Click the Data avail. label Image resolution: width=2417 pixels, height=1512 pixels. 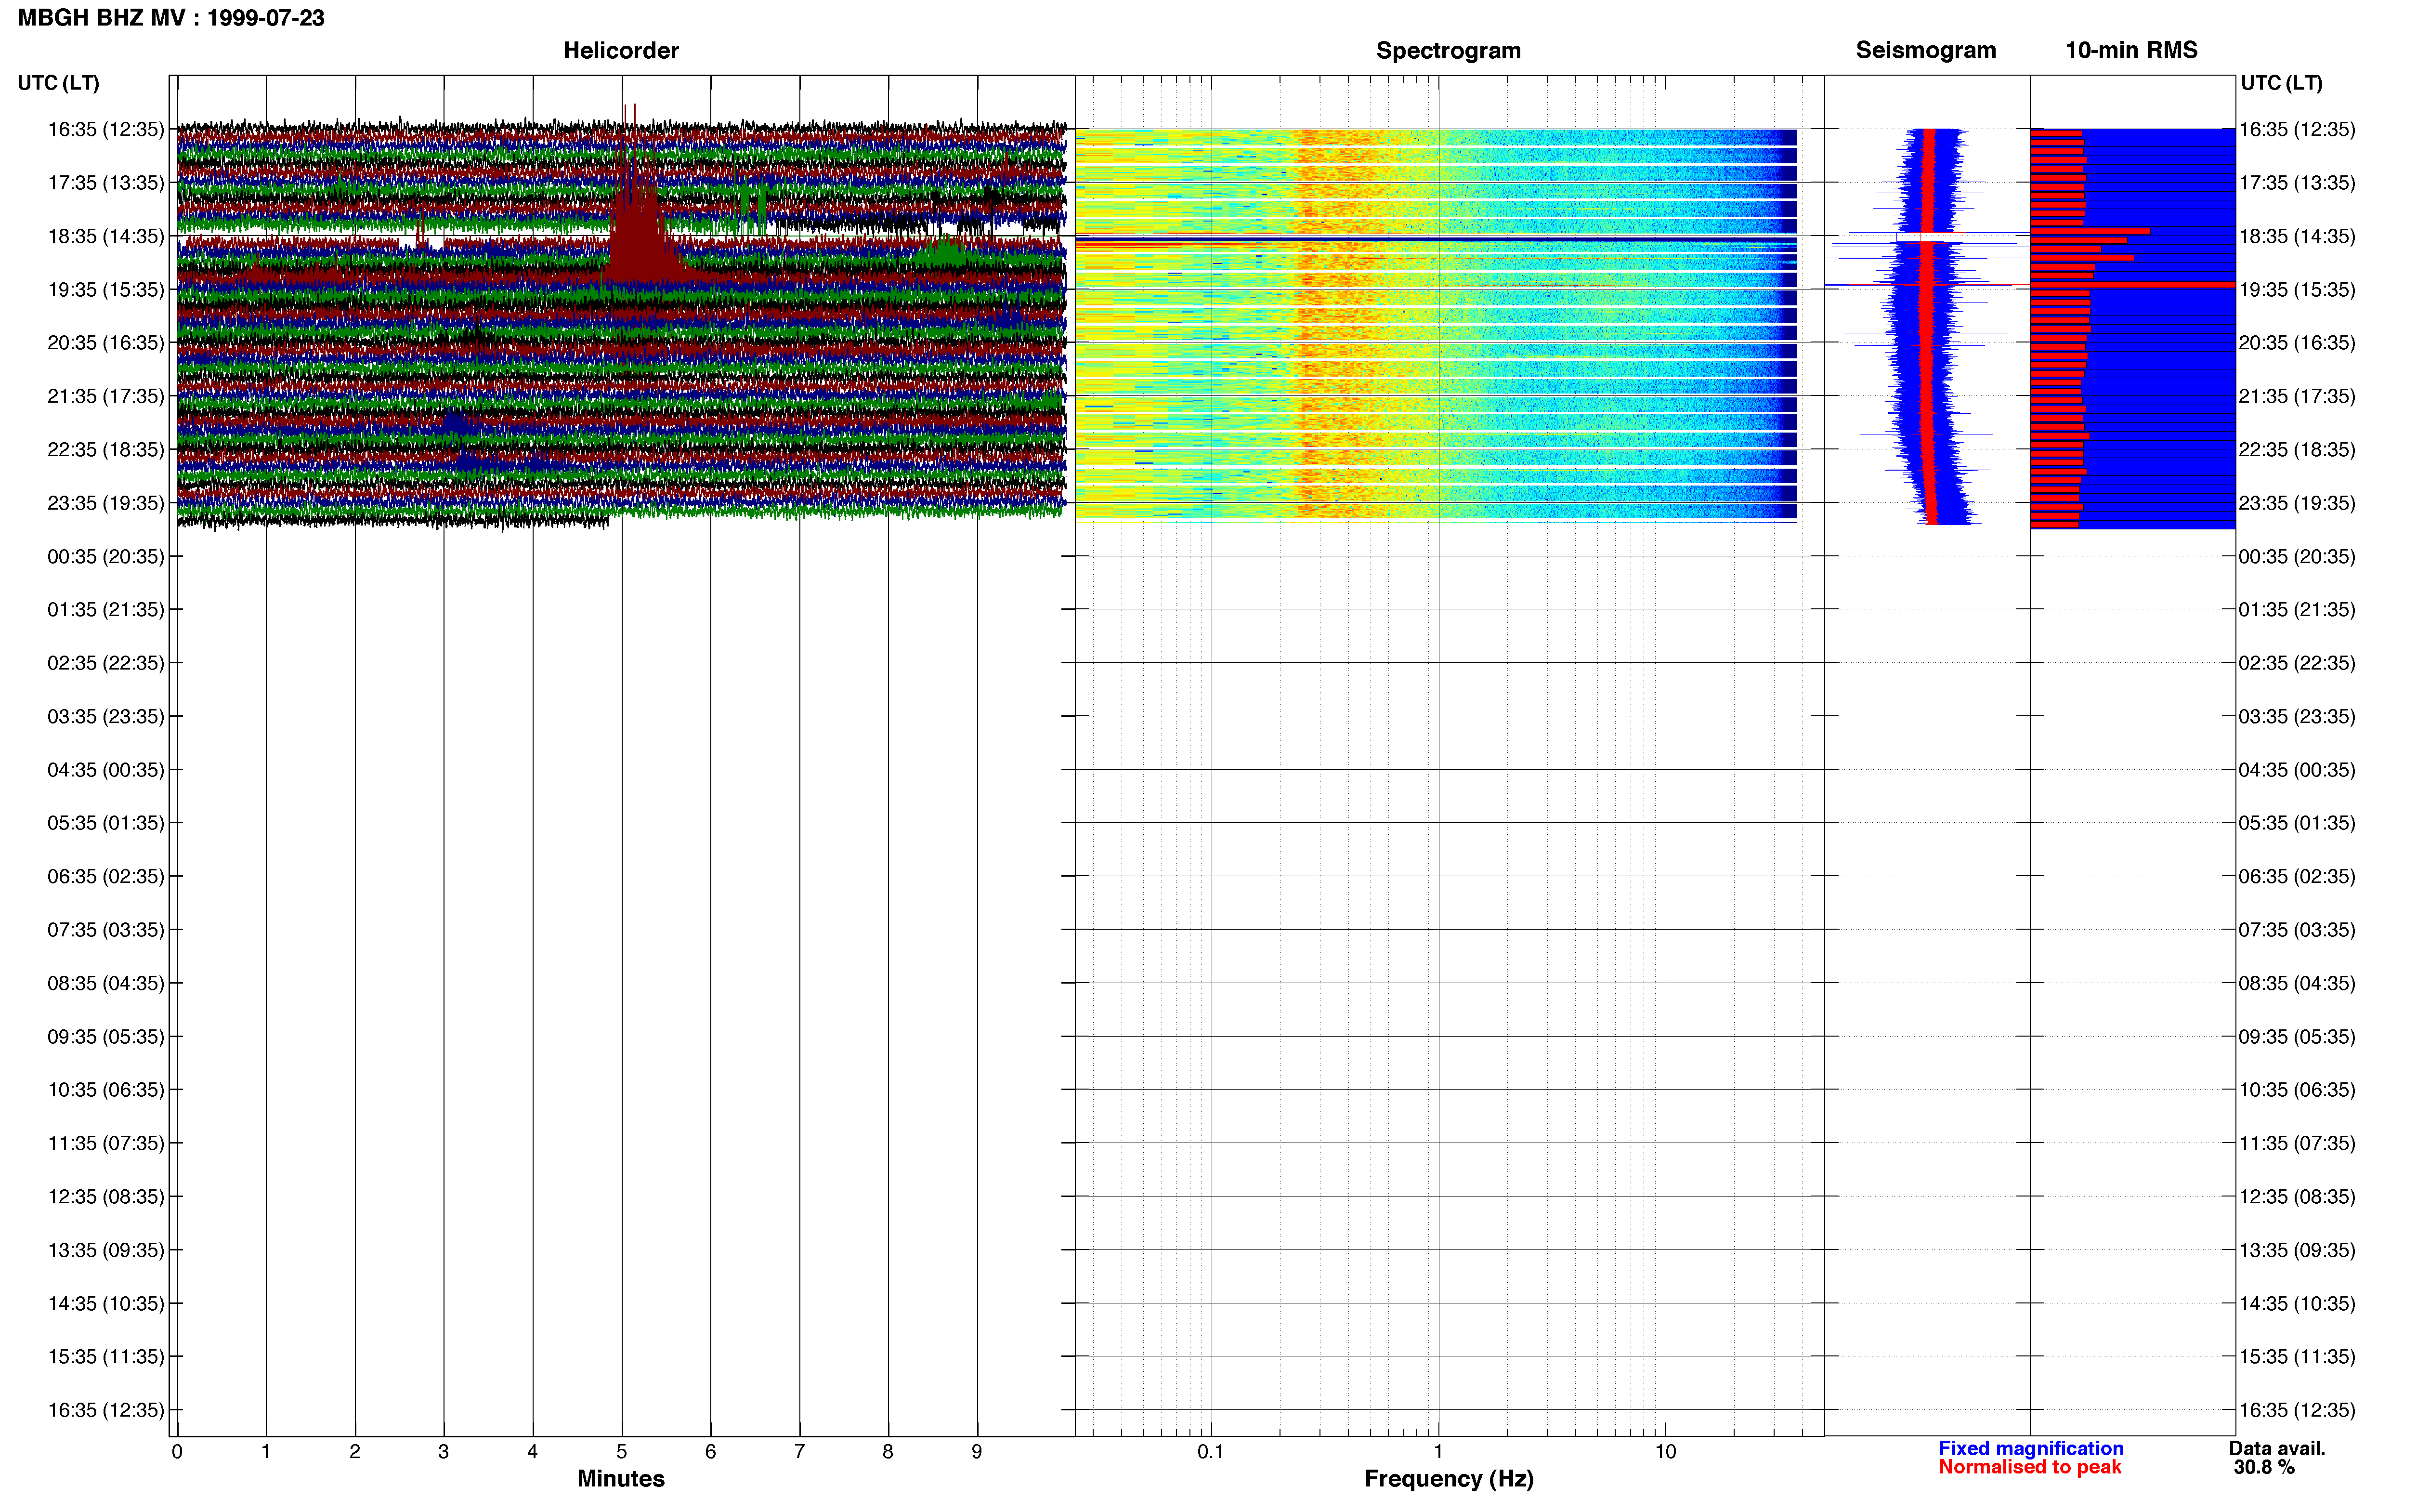[x=2277, y=1448]
